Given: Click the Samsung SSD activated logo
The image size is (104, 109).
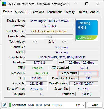Looking at the screenshot, I should 87,30.
